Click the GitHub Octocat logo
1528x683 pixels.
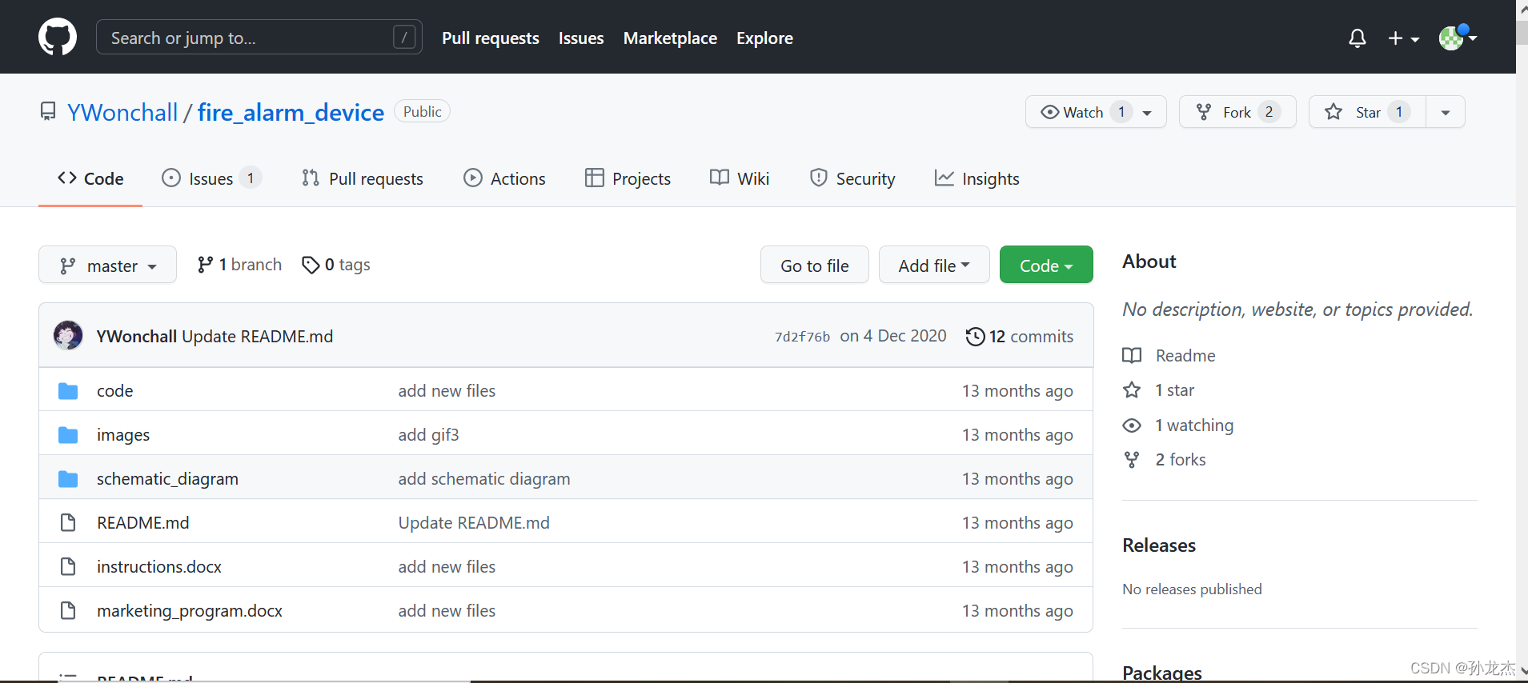(58, 38)
